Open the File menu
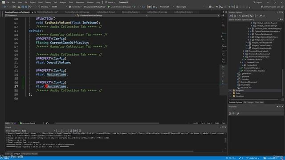This screenshot has height=160, width=285. (x=8, y=2)
